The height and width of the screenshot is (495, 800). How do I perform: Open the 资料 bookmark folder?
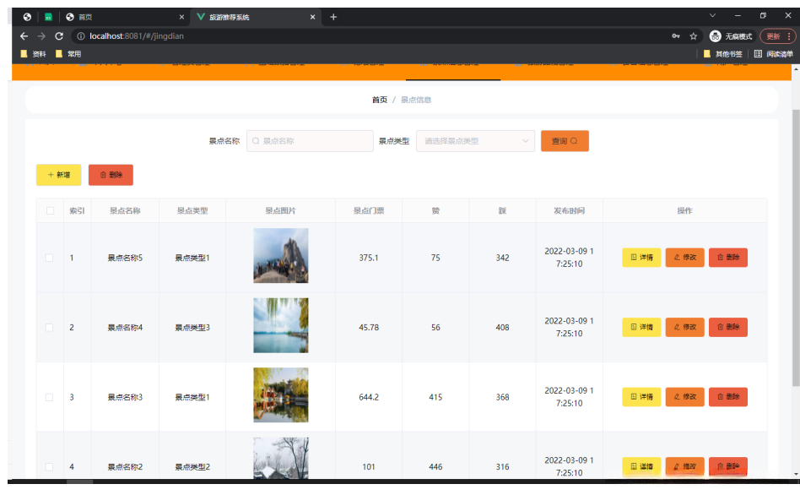tap(34, 54)
